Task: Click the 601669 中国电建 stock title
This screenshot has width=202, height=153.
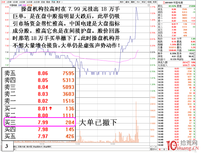Action: tap(174, 3)
